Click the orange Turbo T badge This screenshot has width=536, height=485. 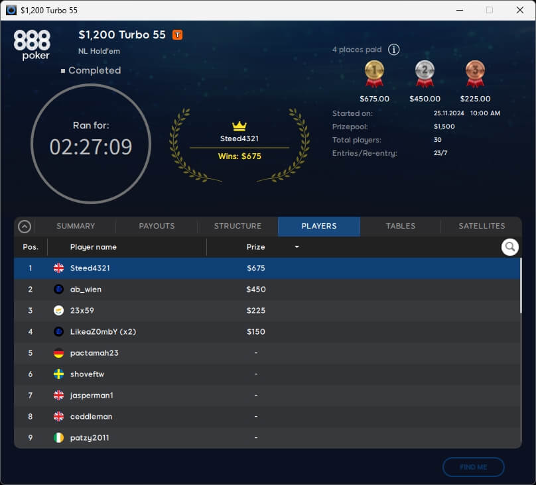point(177,35)
